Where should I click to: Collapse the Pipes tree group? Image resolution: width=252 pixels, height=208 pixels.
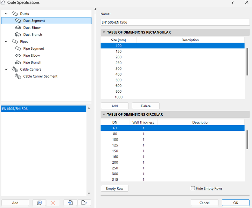6,42
